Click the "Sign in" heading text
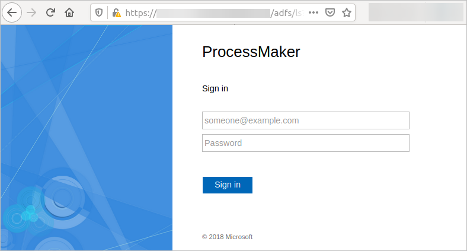This screenshot has width=467, height=251. (215, 89)
